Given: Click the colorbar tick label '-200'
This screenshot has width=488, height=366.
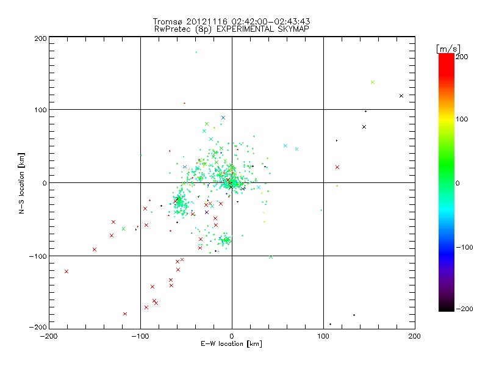Looking at the screenshot, I should click(x=464, y=309).
